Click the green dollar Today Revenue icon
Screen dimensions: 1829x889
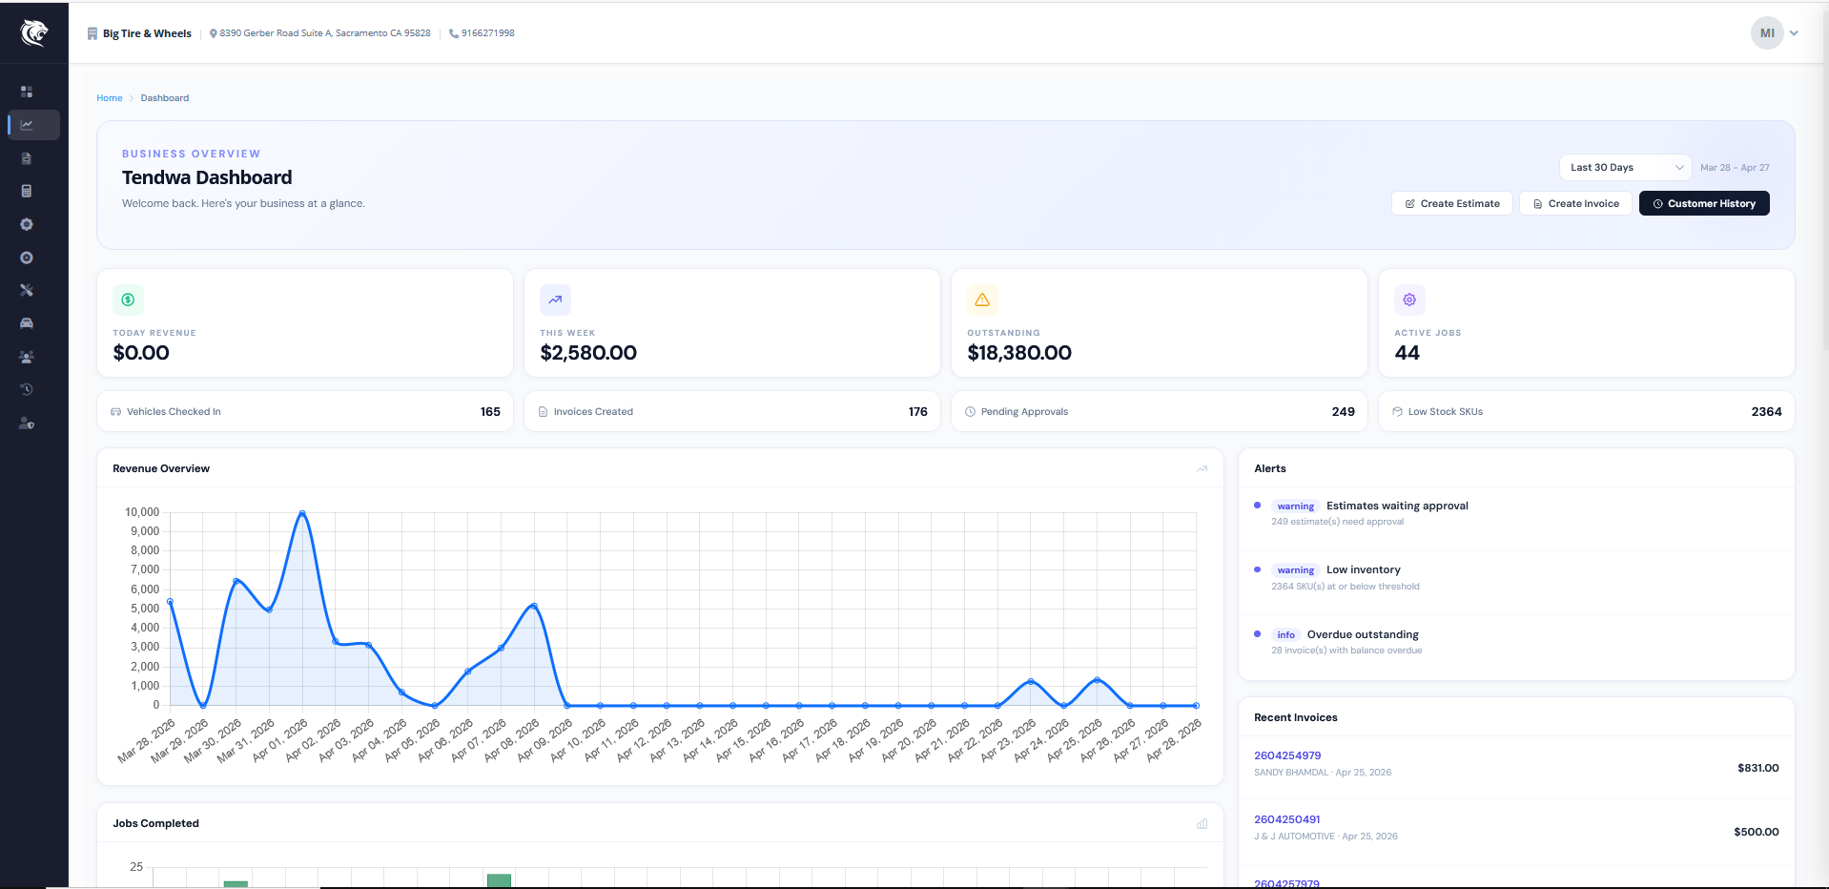click(128, 300)
